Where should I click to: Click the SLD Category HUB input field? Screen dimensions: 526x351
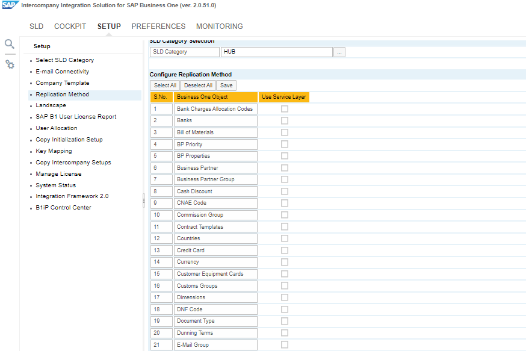pyautogui.click(x=276, y=52)
